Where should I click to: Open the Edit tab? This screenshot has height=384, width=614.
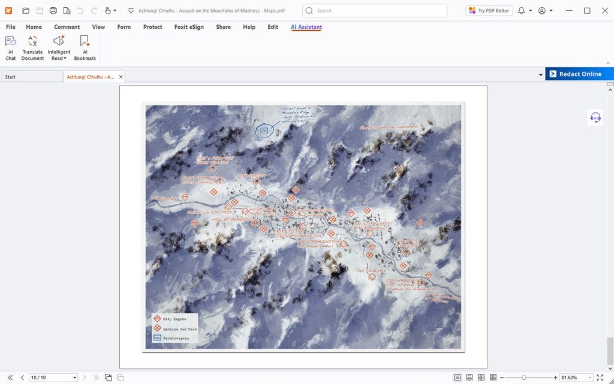coord(273,27)
